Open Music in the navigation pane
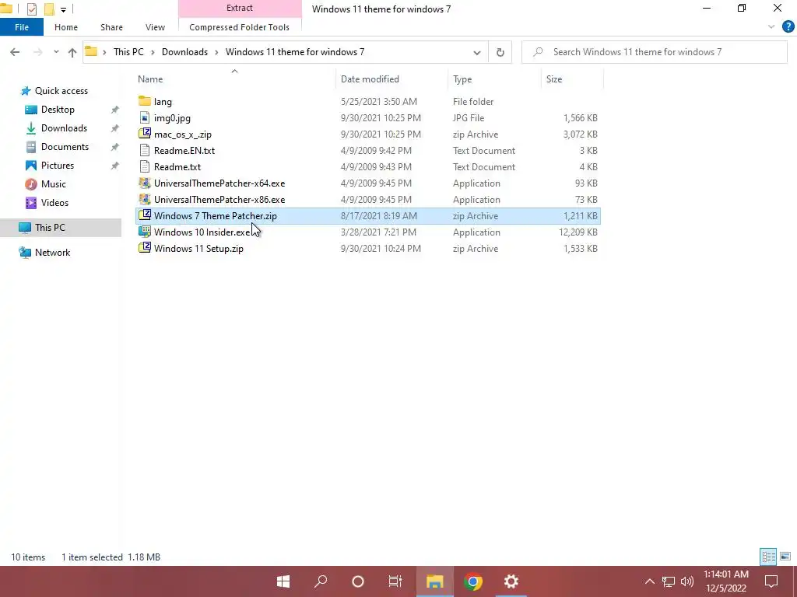Viewport: 797px width, 597px height. 54,184
